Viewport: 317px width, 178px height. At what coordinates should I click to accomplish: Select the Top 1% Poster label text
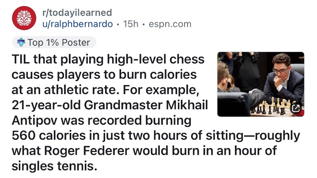click(59, 43)
